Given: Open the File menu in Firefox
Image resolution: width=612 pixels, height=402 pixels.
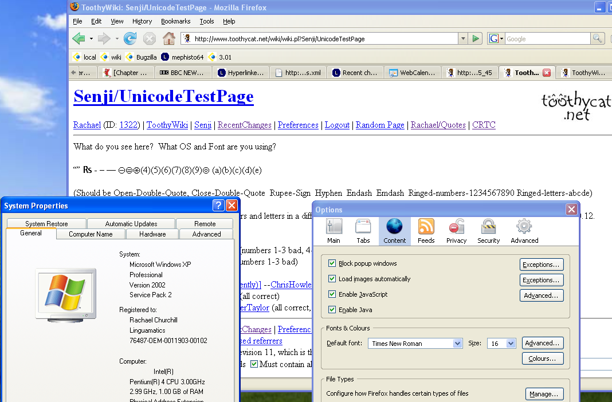Looking at the screenshot, I should click(x=77, y=21).
